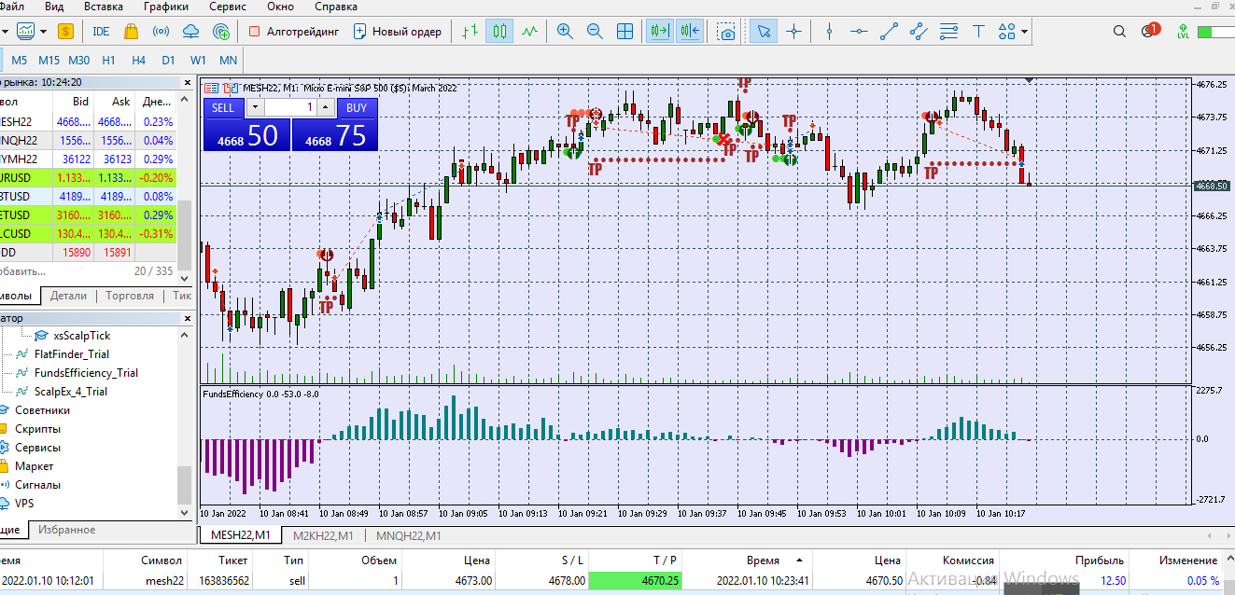Take a chart screenshot with camera icon

726,31
